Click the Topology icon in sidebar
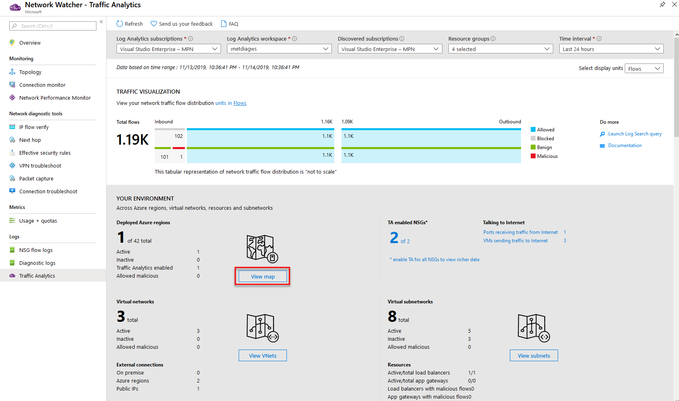This screenshot has height=401, width=679. 12,72
